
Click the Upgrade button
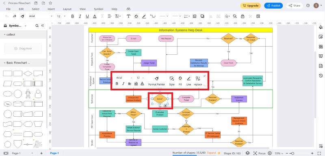point(250,6)
